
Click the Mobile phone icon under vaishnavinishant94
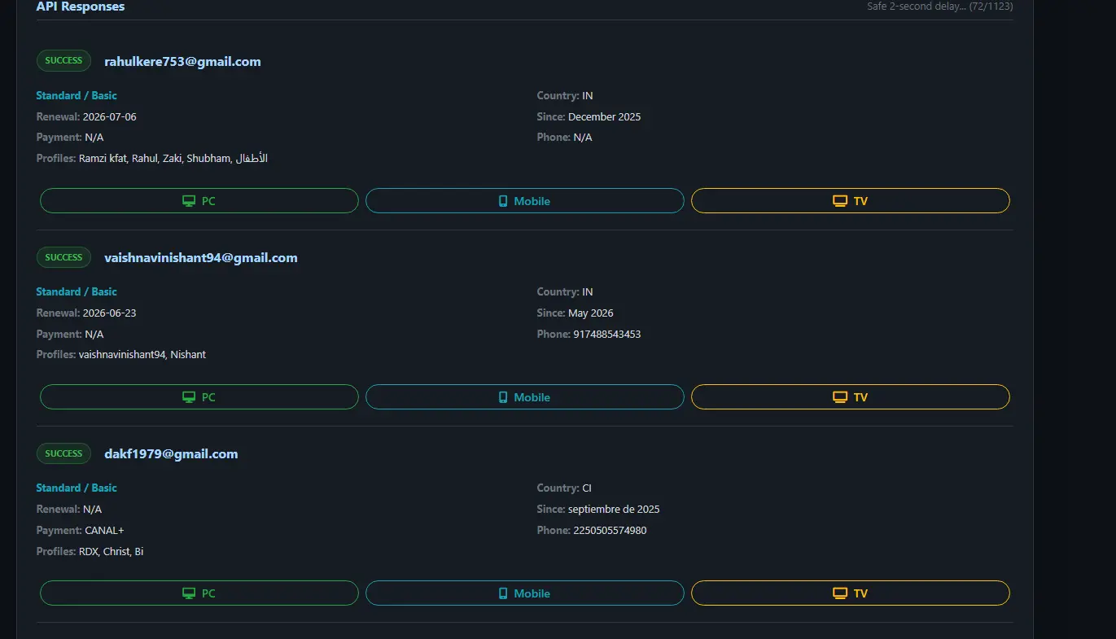click(503, 397)
